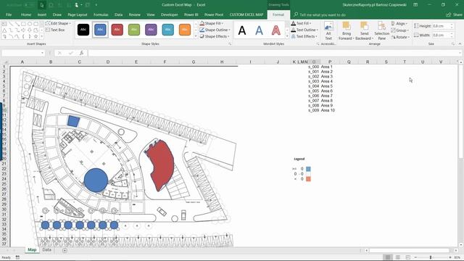Screen dimensions: 464x261
Task: Collapse the ribbon with the up chevron
Action: (460, 43)
